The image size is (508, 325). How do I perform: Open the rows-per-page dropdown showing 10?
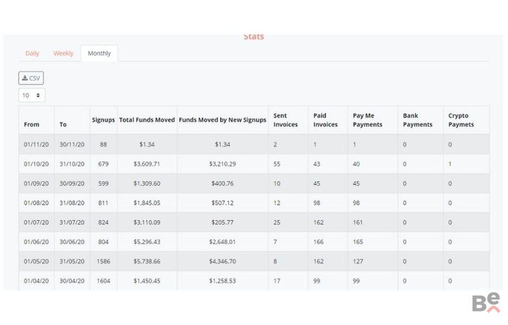[31, 95]
